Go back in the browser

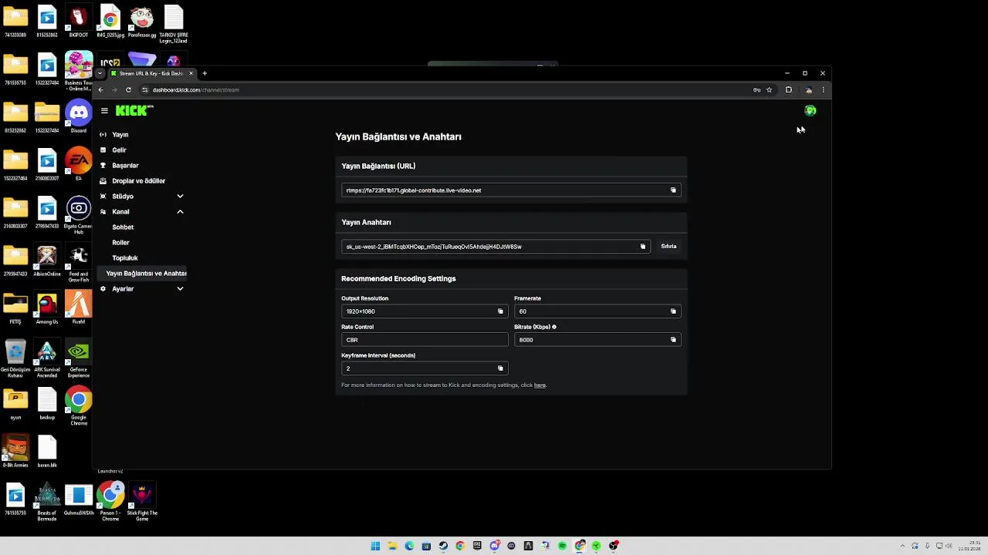[100, 90]
